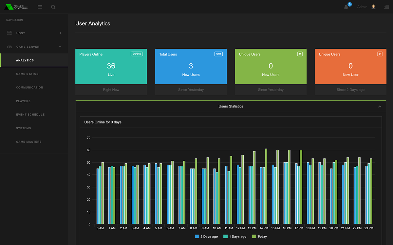Screen dimensions: 393x245
Task: Click the Admin username label
Action: pos(362,7)
